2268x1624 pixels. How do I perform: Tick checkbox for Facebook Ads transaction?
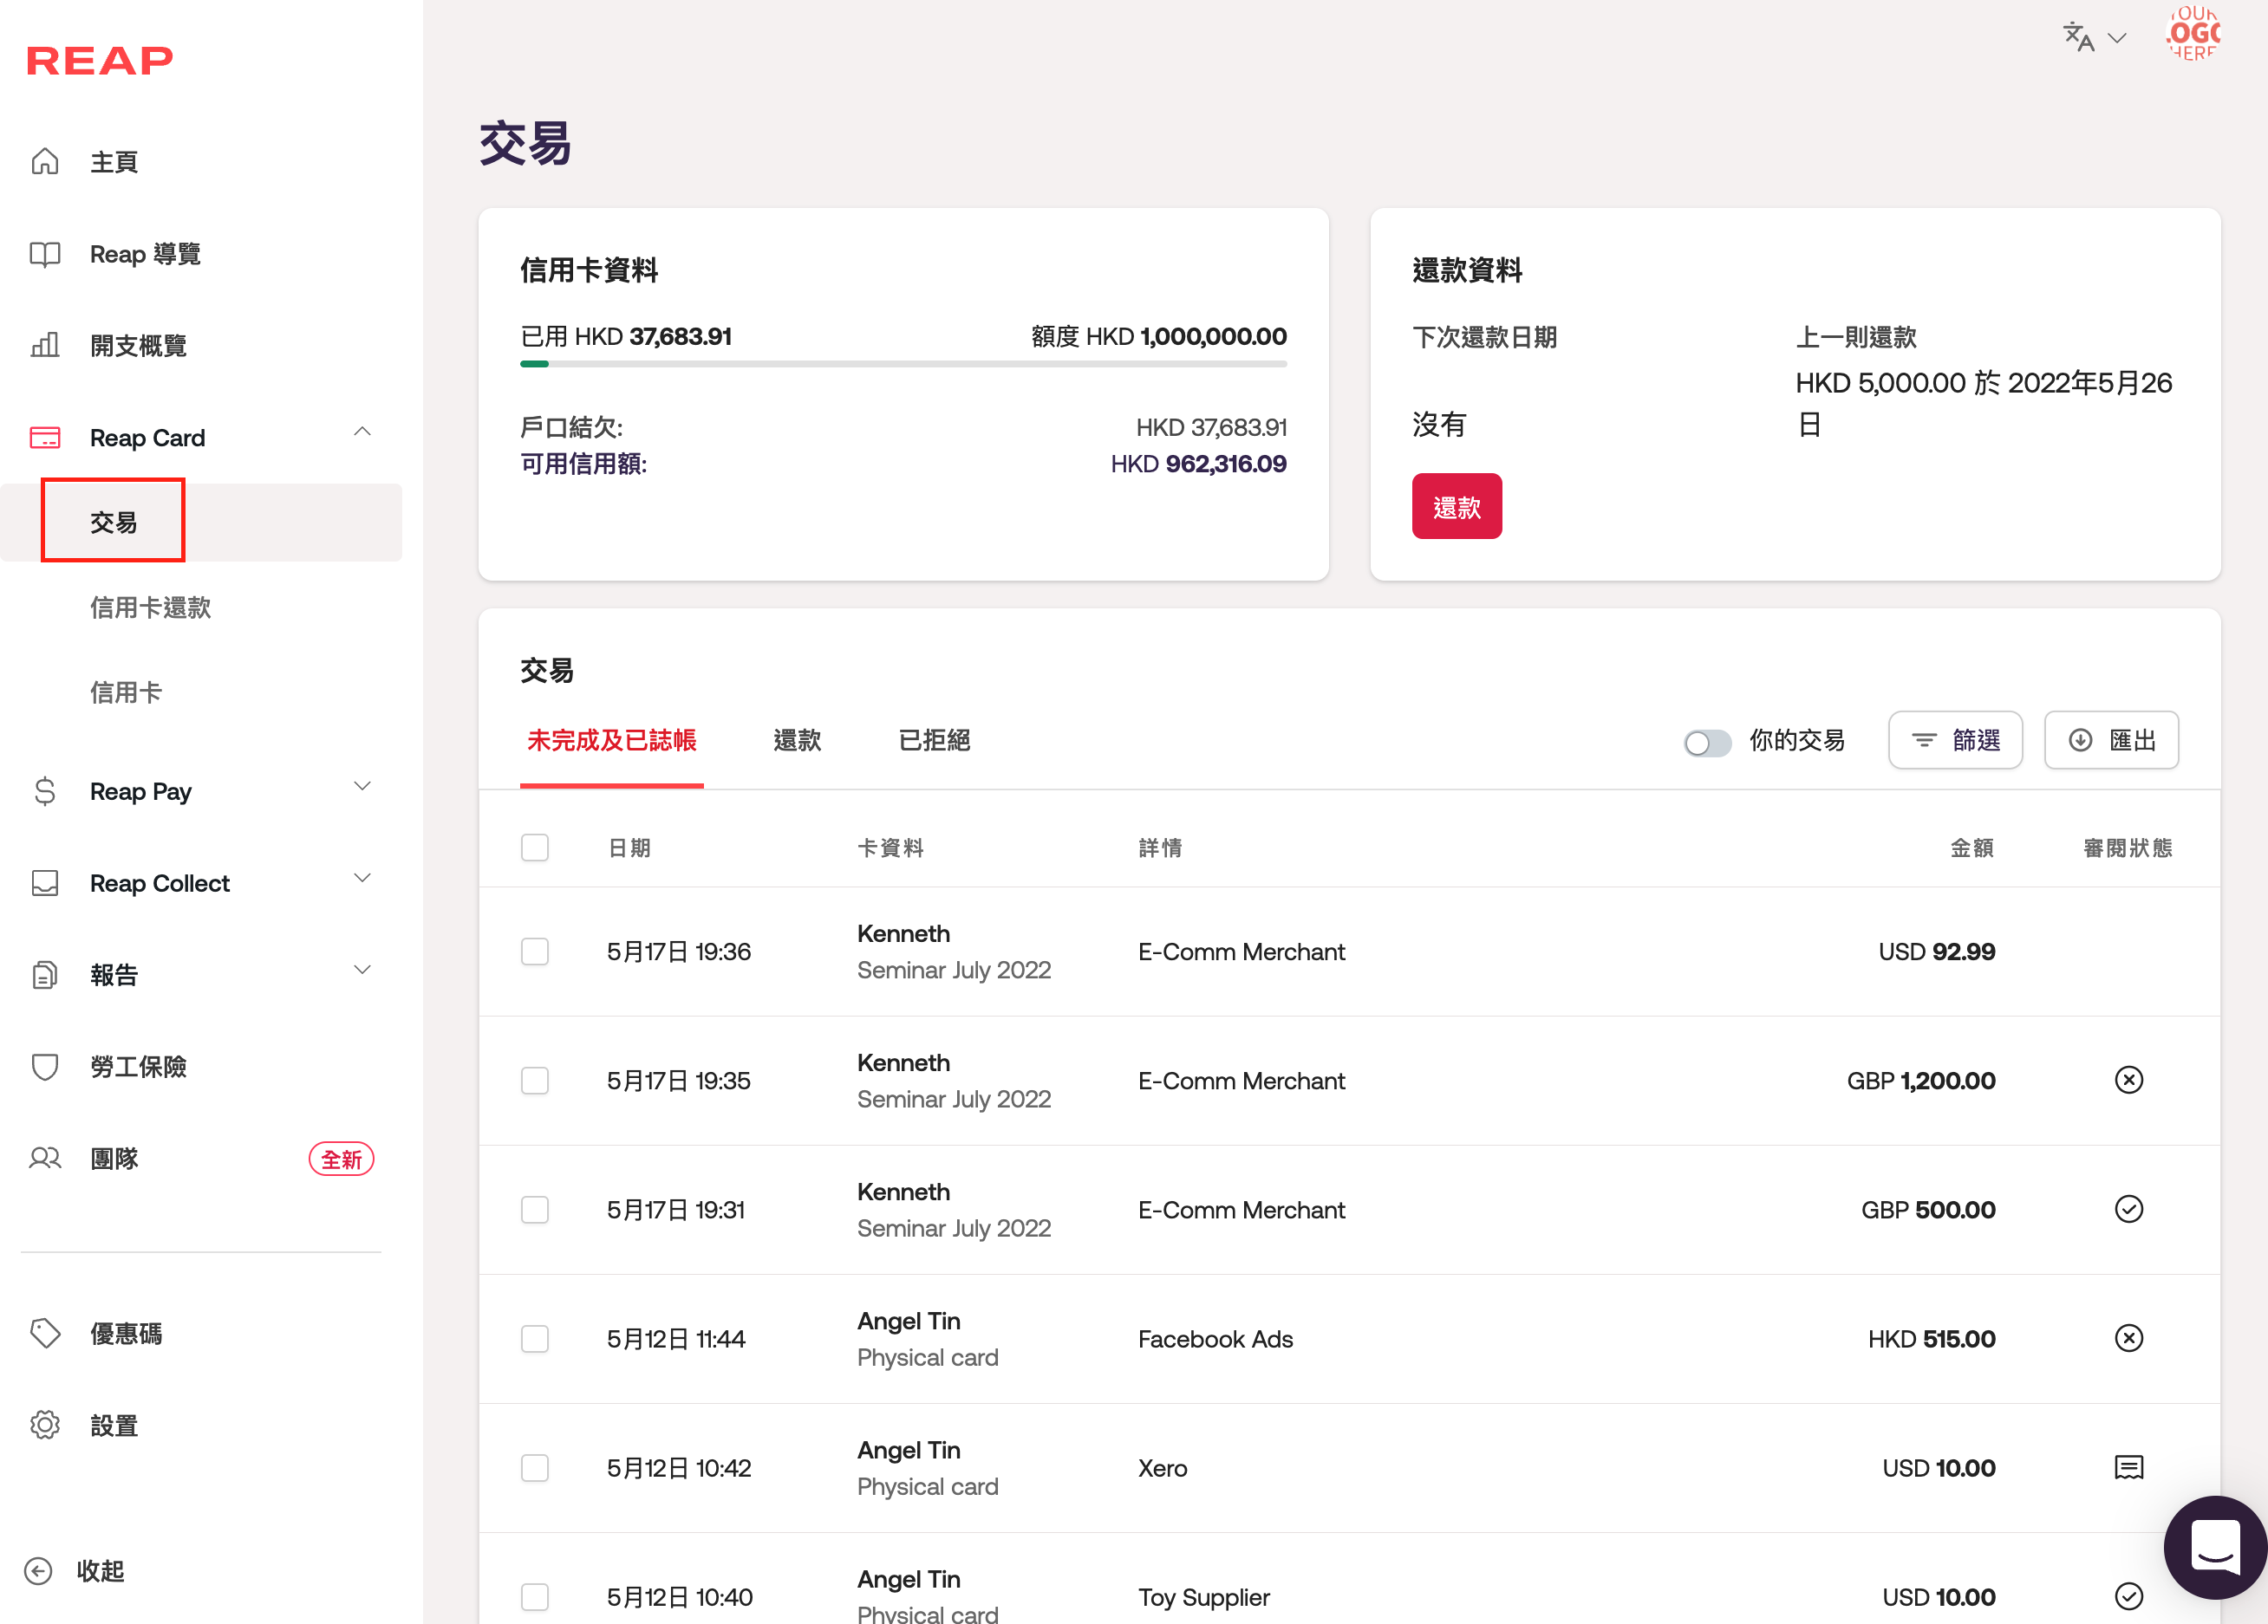(535, 1339)
